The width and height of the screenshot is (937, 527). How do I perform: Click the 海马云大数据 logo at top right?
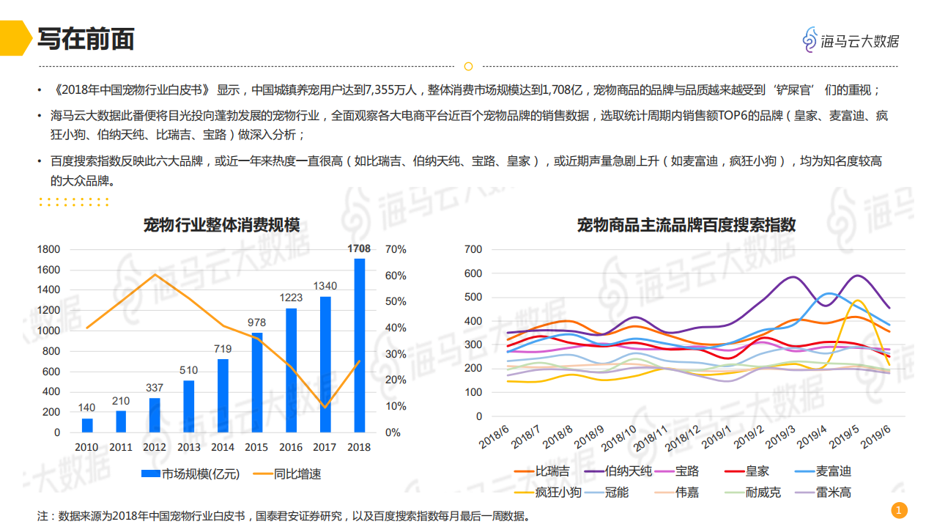852,40
